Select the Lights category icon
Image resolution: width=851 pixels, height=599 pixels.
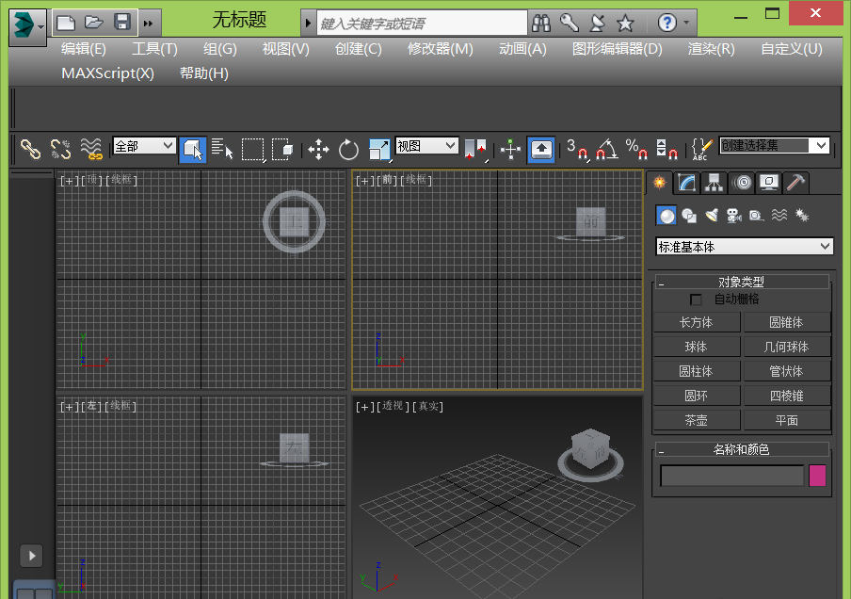[x=712, y=216]
